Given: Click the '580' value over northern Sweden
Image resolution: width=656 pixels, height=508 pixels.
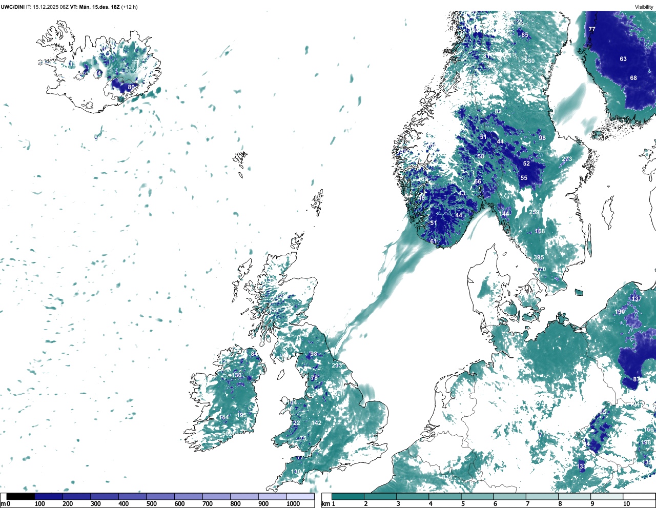Looking at the screenshot, I should (529, 61).
